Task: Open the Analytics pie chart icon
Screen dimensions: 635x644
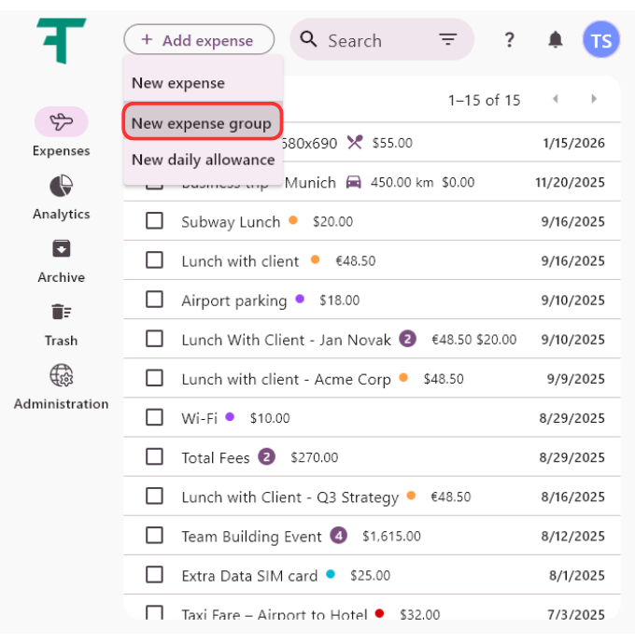Action: (62, 186)
